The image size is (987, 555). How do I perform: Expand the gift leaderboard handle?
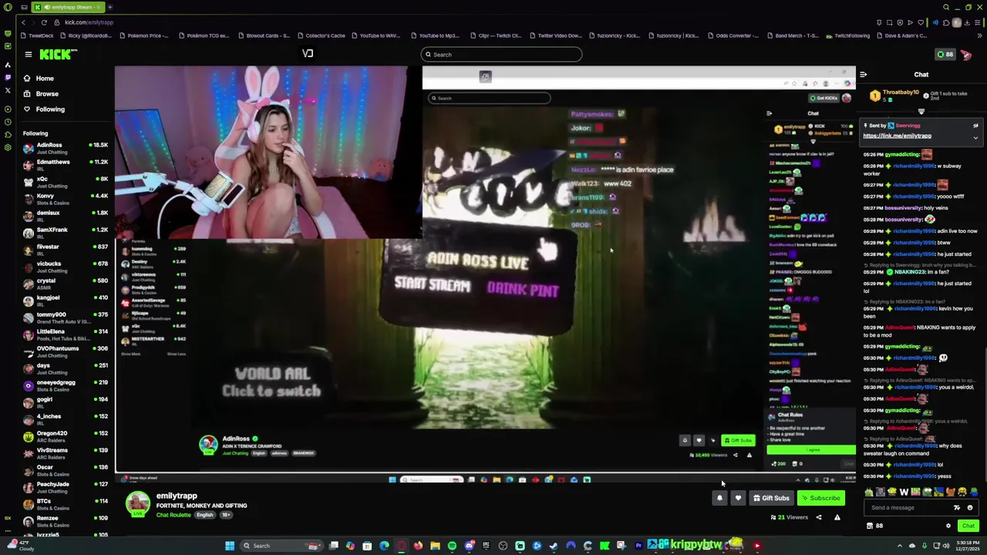point(921,112)
